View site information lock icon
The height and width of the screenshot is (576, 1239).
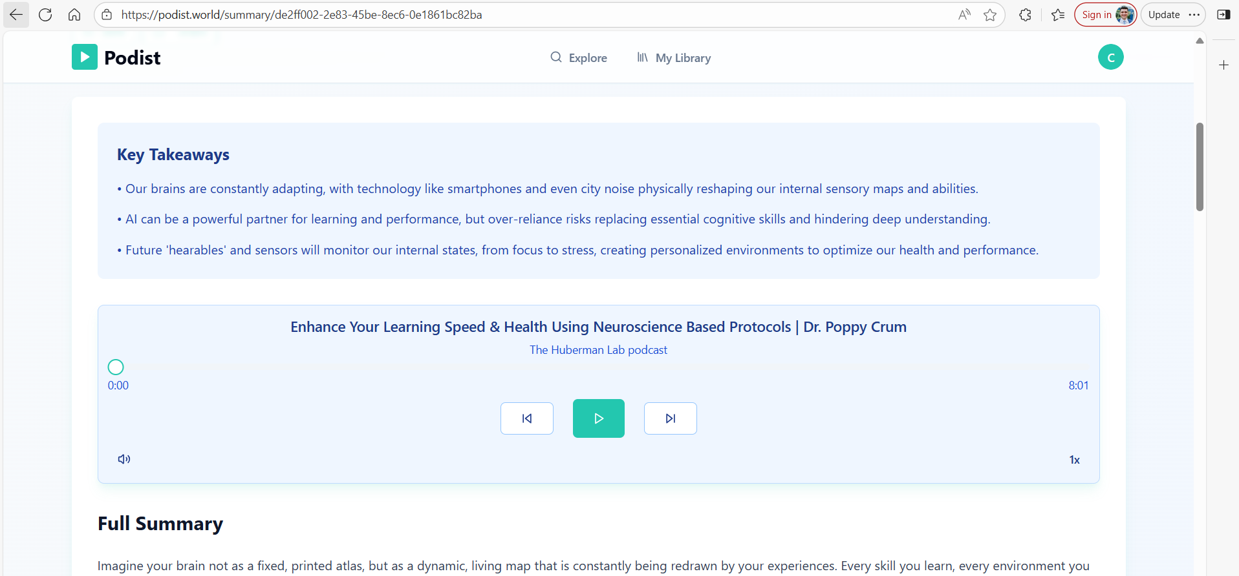107,15
